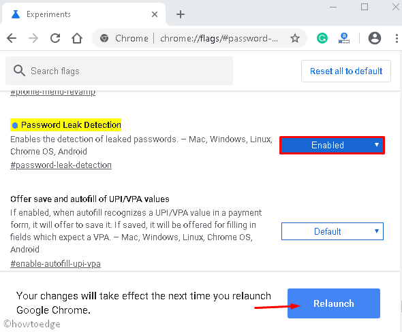Image resolution: width=402 pixels, height=332 pixels.
Task: Click Reset all to default
Action: click(x=346, y=71)
